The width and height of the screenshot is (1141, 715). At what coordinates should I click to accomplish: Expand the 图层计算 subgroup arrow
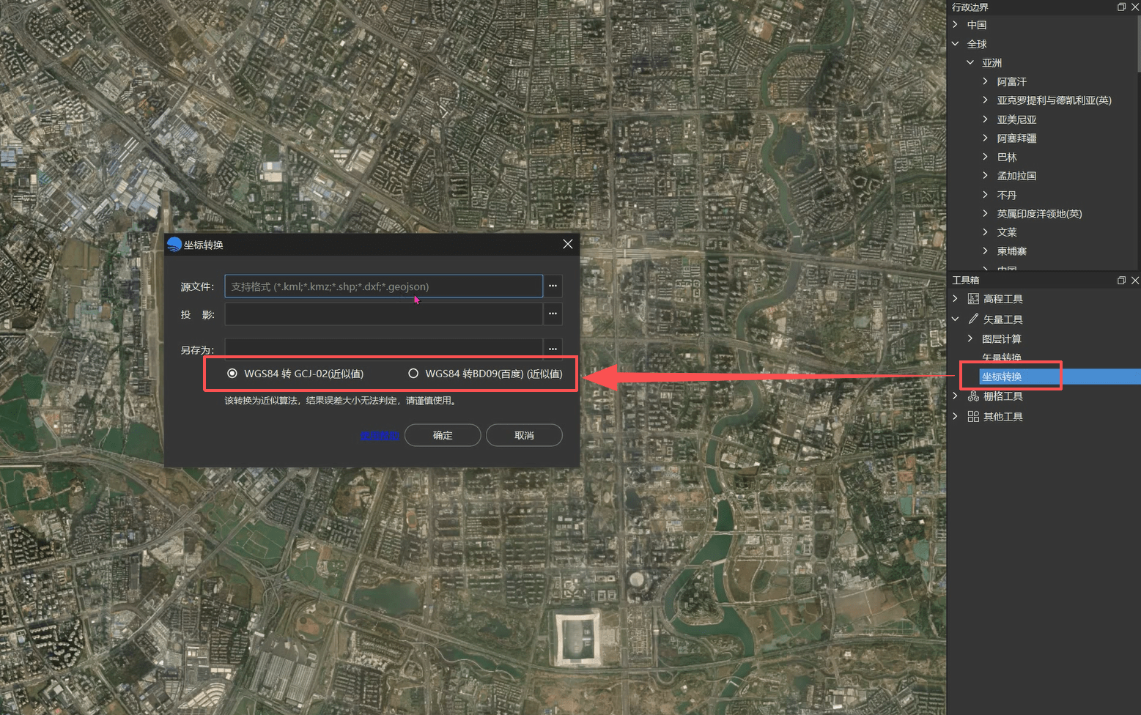970,338
